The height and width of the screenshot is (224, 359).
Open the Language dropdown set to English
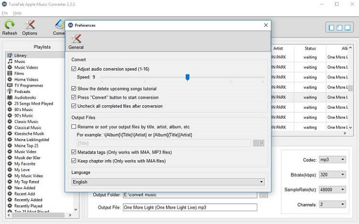click(x=168, y=182)
